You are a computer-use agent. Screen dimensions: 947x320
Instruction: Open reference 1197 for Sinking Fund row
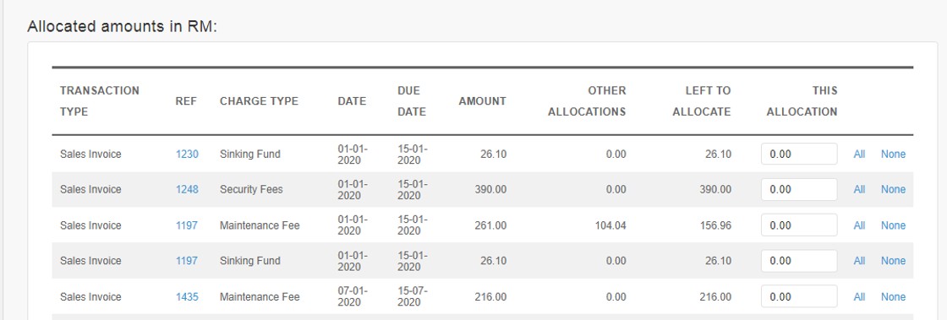pos(187,261)
